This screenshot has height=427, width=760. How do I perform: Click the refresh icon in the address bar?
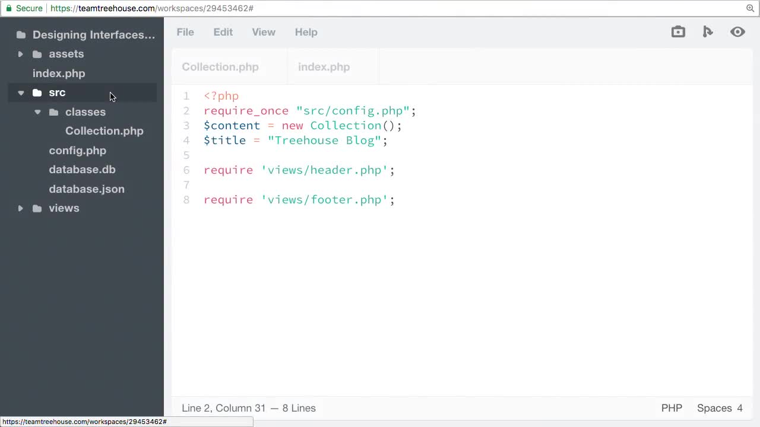(x=750, y=8)
